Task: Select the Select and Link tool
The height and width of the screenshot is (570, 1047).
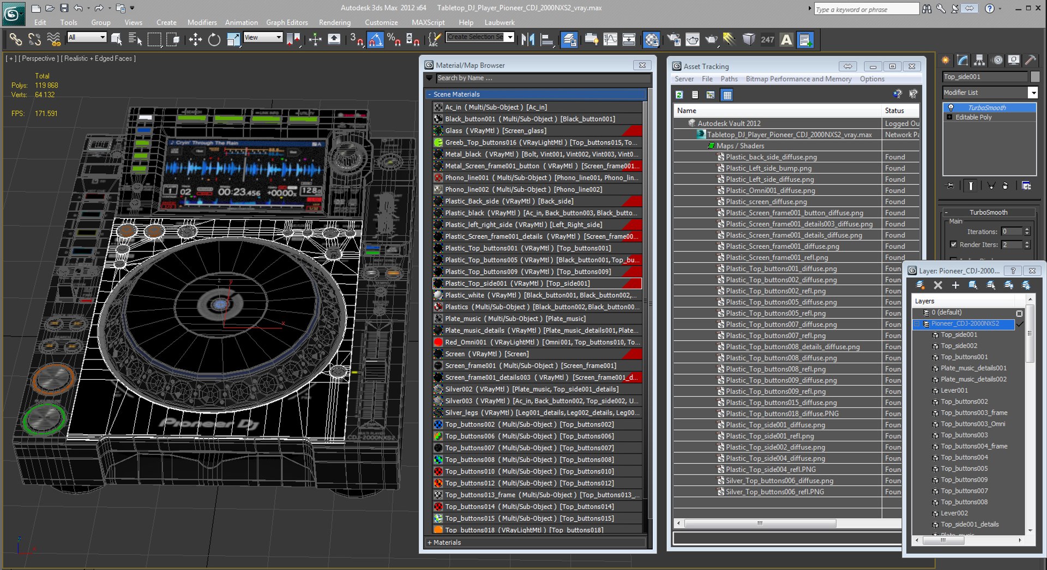Action: pos(15,39)
